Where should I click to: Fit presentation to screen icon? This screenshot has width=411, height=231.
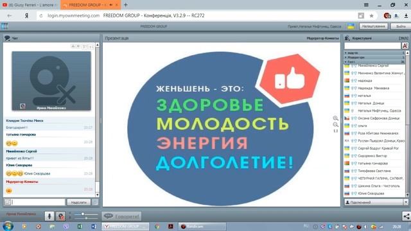[335, 131]
